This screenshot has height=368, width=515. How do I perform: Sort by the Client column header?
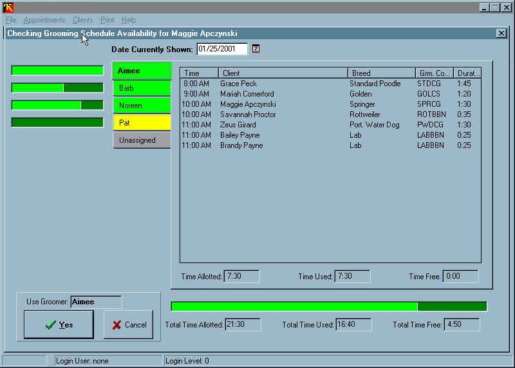[283, 73]
